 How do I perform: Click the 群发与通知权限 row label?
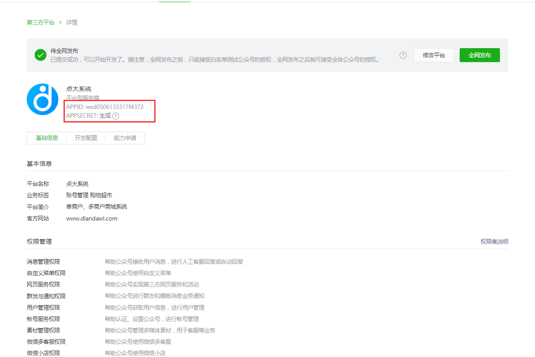46,296
